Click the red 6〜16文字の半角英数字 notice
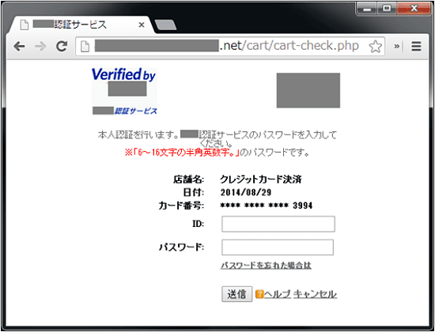 coord(182,153)
